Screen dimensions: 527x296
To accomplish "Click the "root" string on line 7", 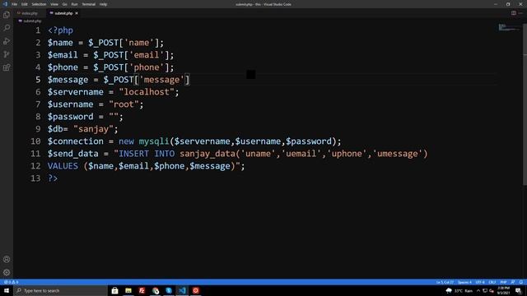I will (x=124, y=104).
